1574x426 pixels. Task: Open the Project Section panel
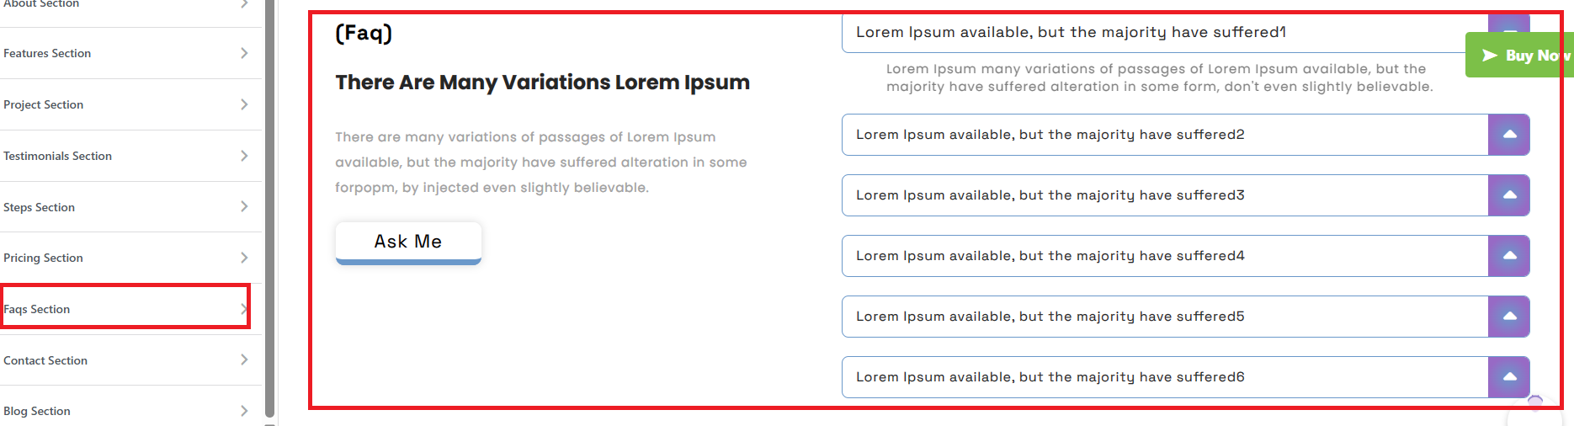tap(44, 104)
